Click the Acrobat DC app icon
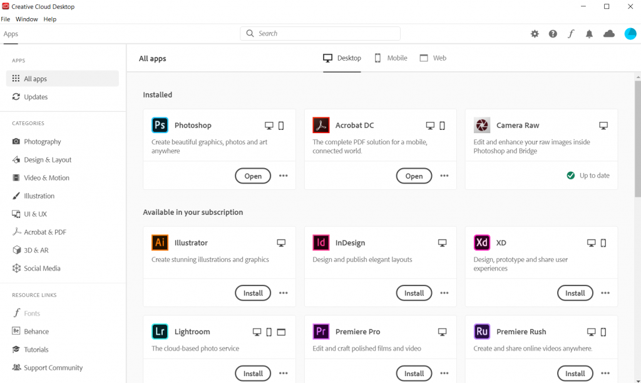 (x=321, y=125)
